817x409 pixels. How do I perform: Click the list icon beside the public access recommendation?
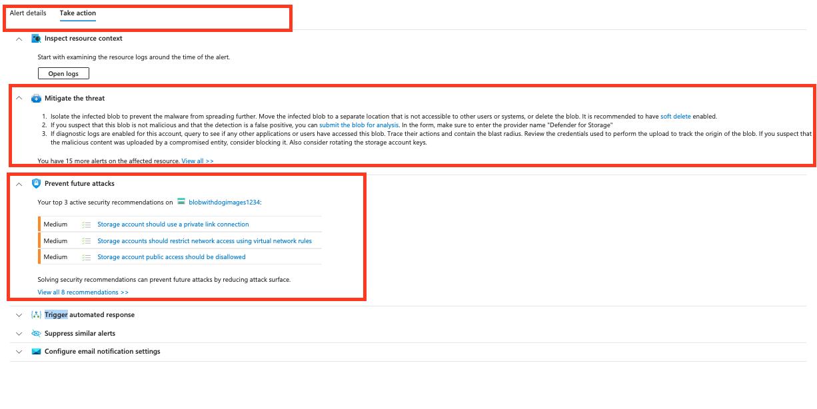coord(87,256)
